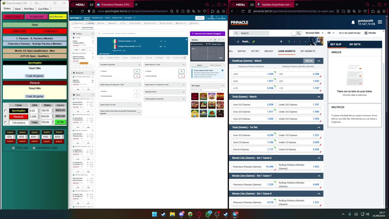This screenshot has width=389, height=219.
Task: Collapse Total (Games) - Match section
Action: [x=319, y=97]
